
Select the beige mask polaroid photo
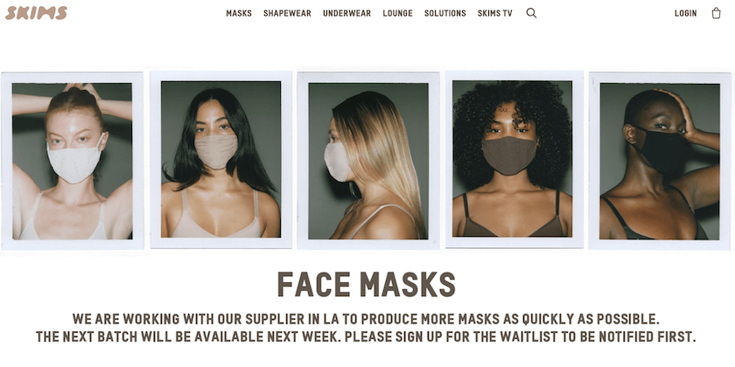(220, 159)
